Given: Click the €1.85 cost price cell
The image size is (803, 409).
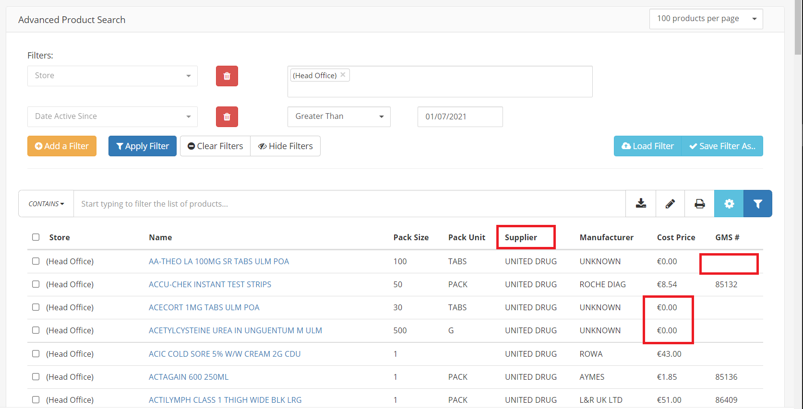Looking at the screenshot, I should [x=667, y=377].
